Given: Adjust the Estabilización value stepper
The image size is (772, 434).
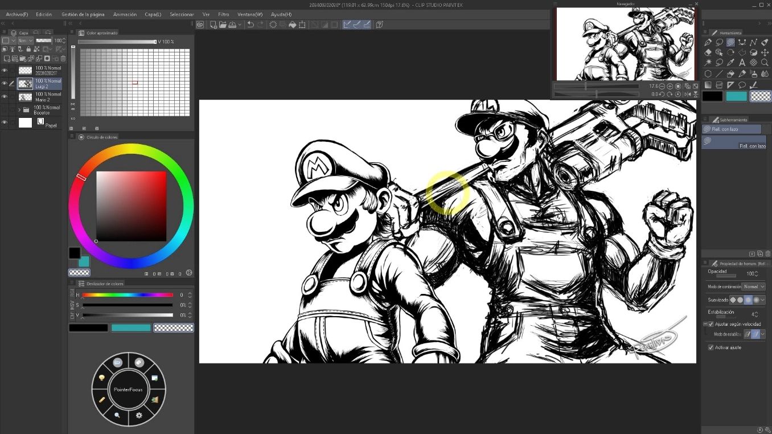Looking at the screenshot, I should [756, 314].
